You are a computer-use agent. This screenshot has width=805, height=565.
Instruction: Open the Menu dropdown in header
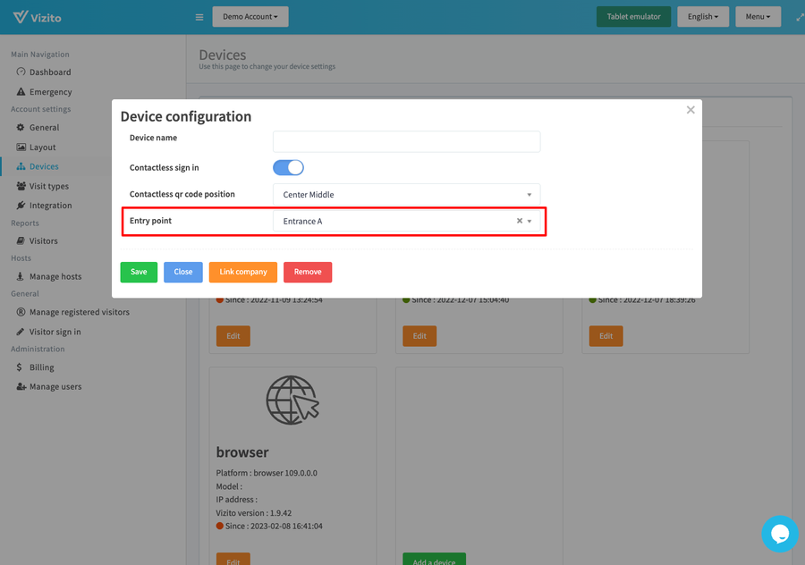(x=757, y=17)
